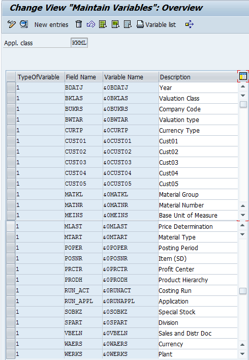
Task: Open the Variable list
Action: [x=157, y=24]
